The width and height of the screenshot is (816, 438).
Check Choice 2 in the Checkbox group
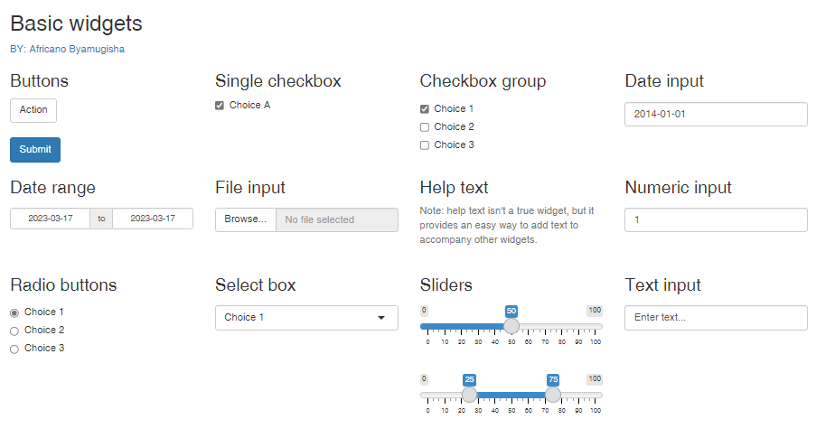click(x=425, y=127)
